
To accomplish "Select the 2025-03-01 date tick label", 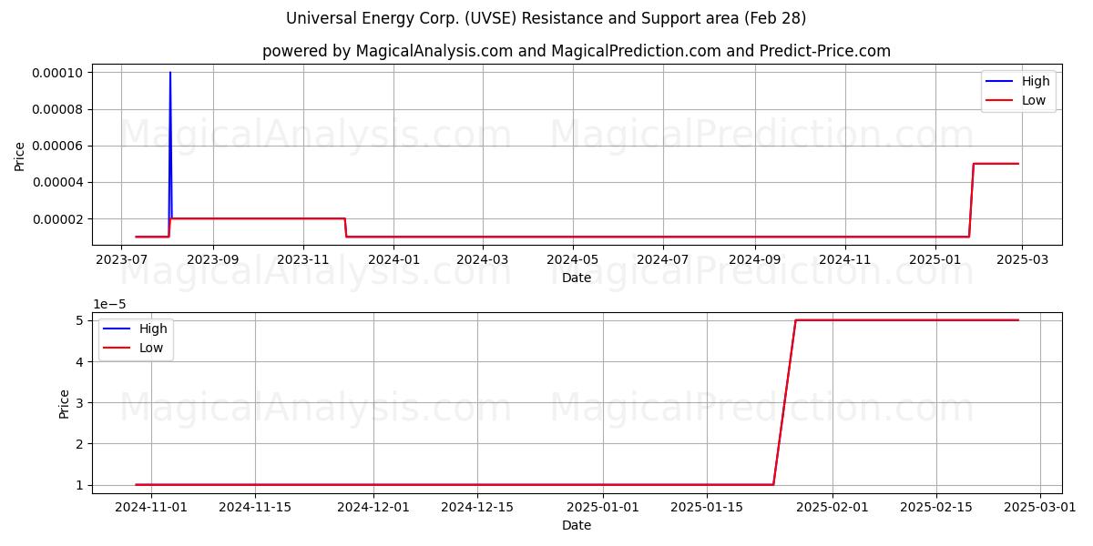I will coord(1040,507).
